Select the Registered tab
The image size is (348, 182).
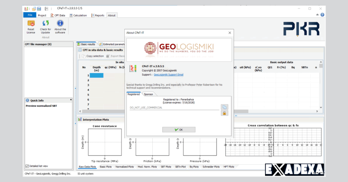[x=134, y=94]
